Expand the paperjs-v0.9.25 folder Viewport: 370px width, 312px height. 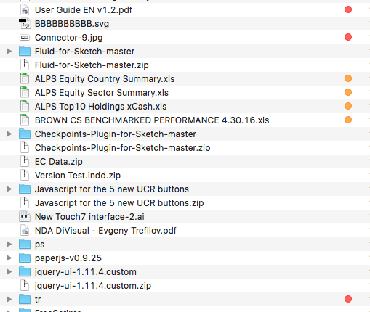[9, 258]
